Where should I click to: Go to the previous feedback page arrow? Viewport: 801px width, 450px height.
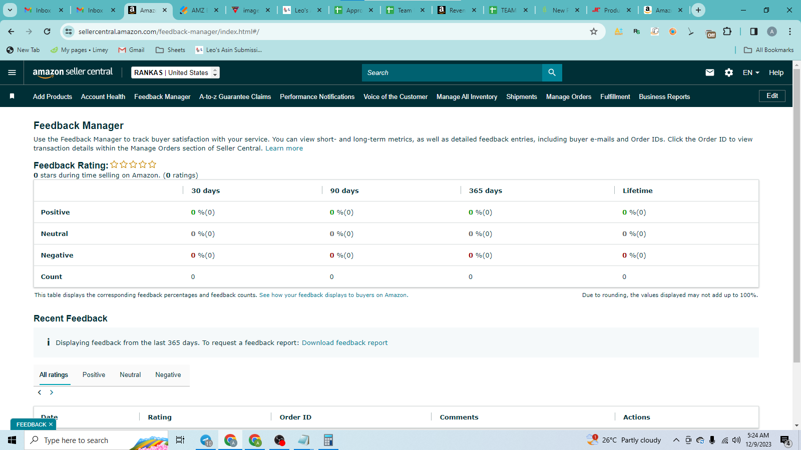40,392
